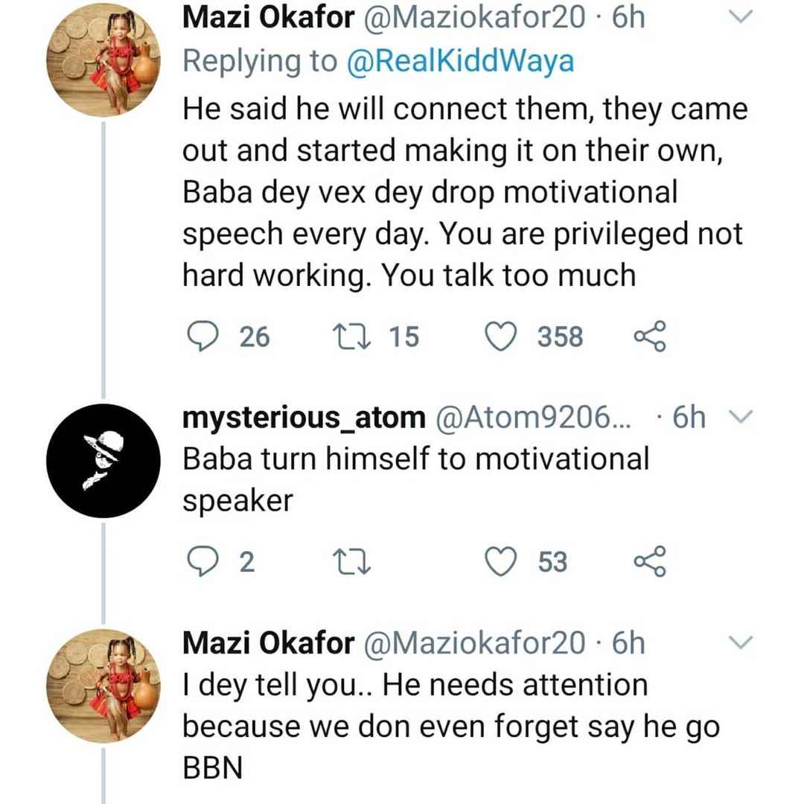
Task: Retweet the tweet with 15 retweets
Action: tap(351, 336)
